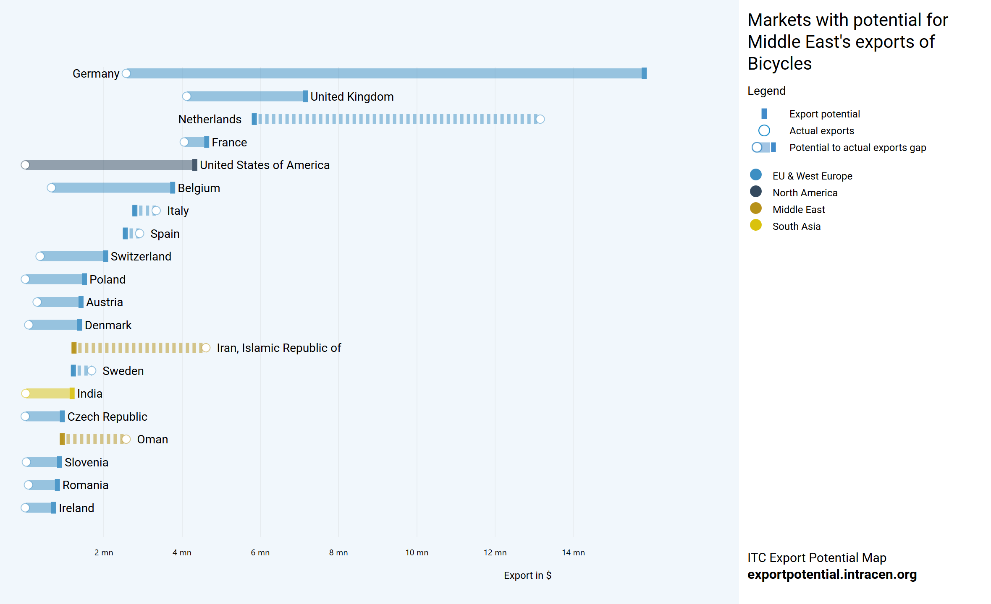This screenshot has width=991, height=604.
Task: Click South Asia legend color dot
Action: pyautogui.click(x=755, y=225)
